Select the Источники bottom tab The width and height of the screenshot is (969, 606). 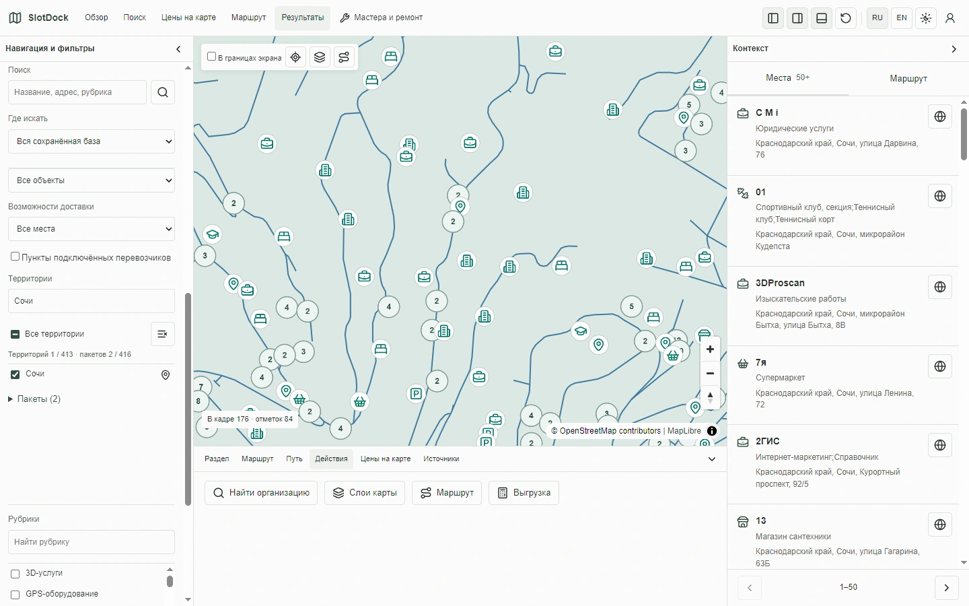(x=441, y=459)
